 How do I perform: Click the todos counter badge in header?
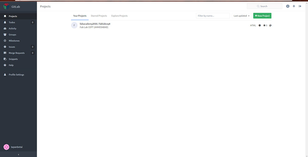click(288, 6)
